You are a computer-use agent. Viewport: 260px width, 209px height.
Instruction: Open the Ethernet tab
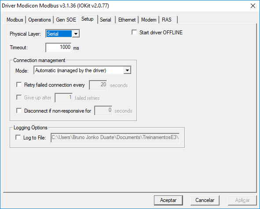pyautogui.click(x=127, y=20)
